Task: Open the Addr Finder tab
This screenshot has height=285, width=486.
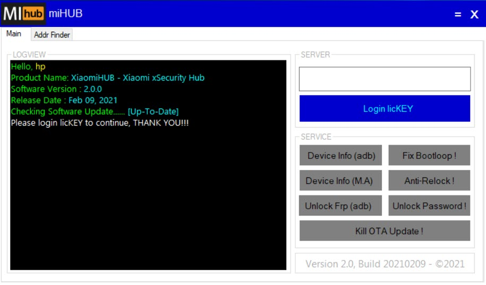Action: coord(52,35)
